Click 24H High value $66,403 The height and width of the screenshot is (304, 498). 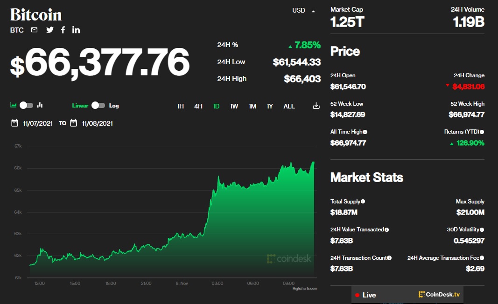(302, 79)
